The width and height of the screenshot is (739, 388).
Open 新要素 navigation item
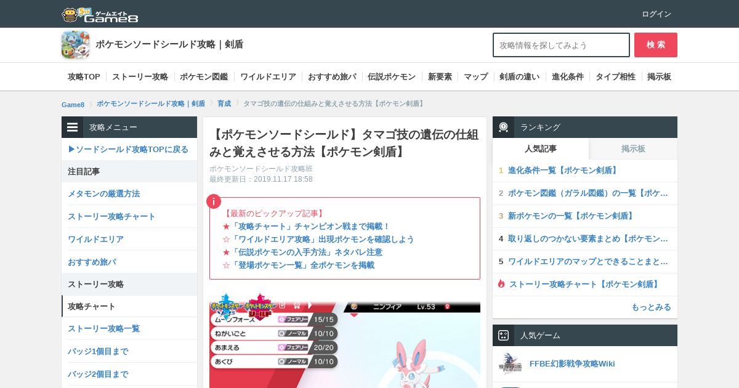440,77
